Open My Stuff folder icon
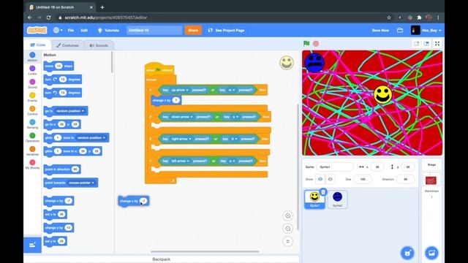Viewport: 468px width, 263px height. coord(400,30)
